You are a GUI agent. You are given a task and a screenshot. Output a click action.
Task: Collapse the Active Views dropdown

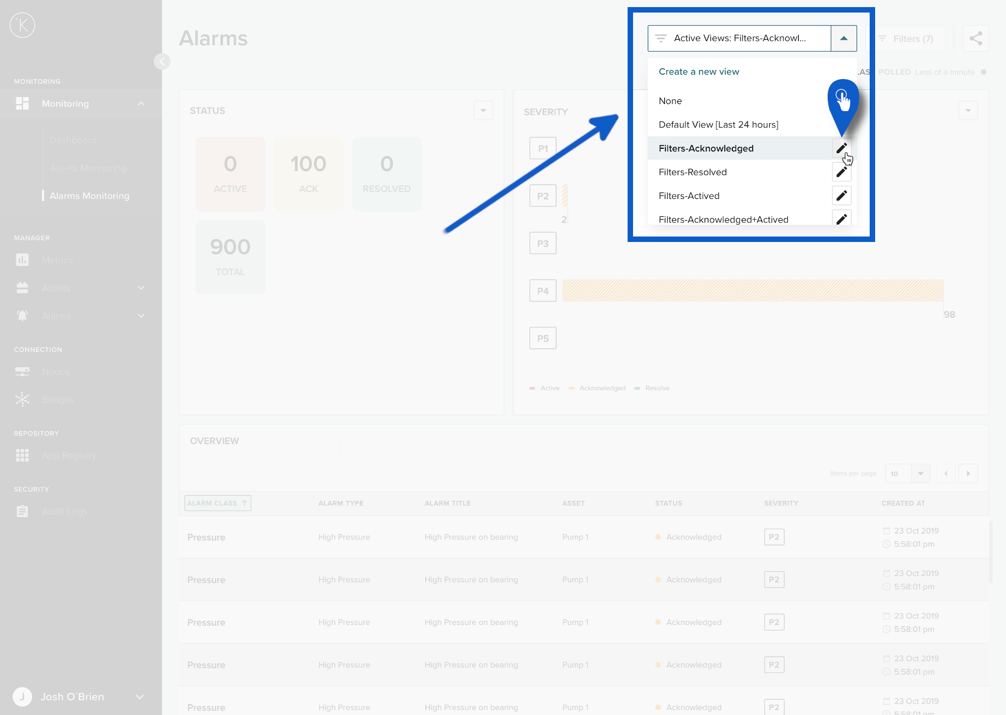[844, 39]
